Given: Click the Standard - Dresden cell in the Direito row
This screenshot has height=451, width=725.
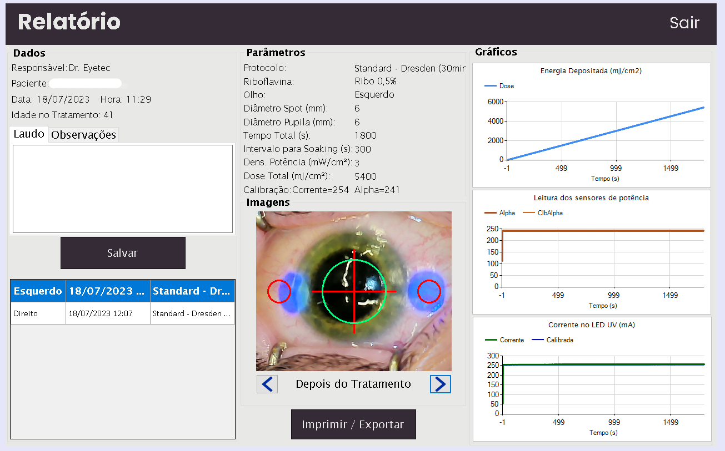Looking at the screenshot, I should (192, 313).
